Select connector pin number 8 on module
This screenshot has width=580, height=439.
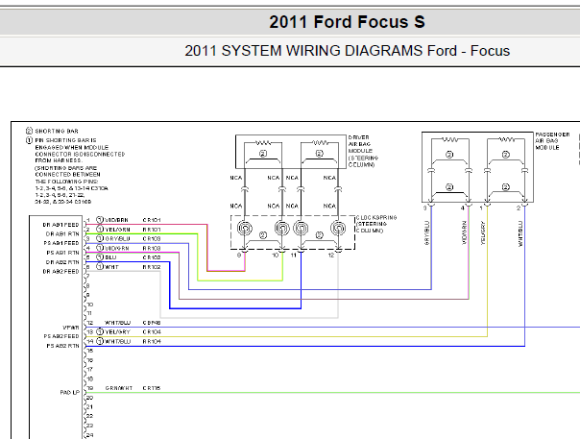click(88, 285)
